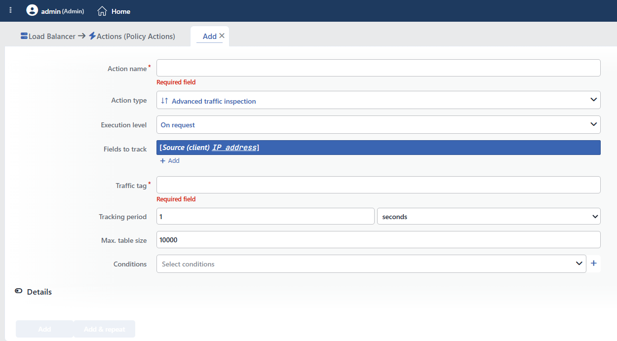
Task: Switch to the Add tab
Action: 209,36
